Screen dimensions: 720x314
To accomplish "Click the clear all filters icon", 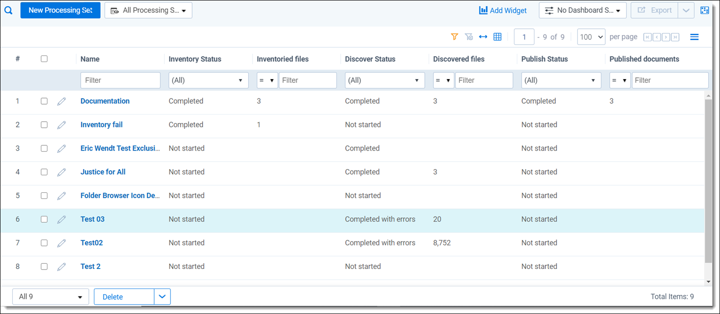I will [x=468, y=37].
